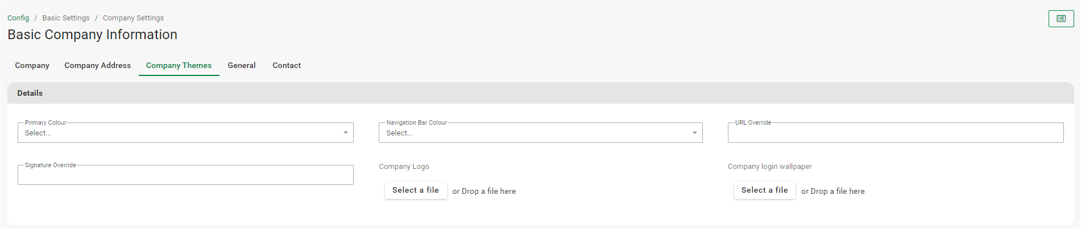Screen dimensions: 1081x229
Task: Navigate to Config breadcrumb link
Action: point(18,18)
